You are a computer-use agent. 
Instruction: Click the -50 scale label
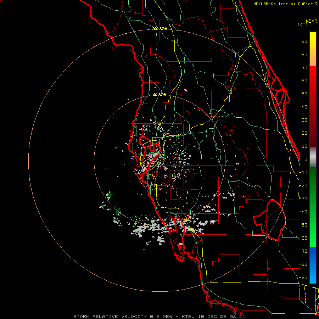point(303,225)
